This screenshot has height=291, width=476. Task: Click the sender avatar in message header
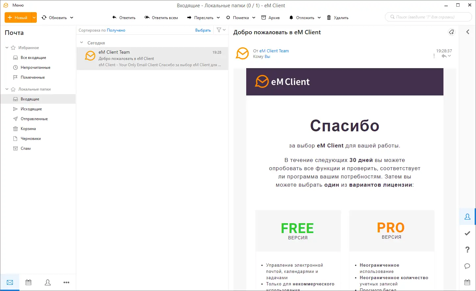coord(243,53)
